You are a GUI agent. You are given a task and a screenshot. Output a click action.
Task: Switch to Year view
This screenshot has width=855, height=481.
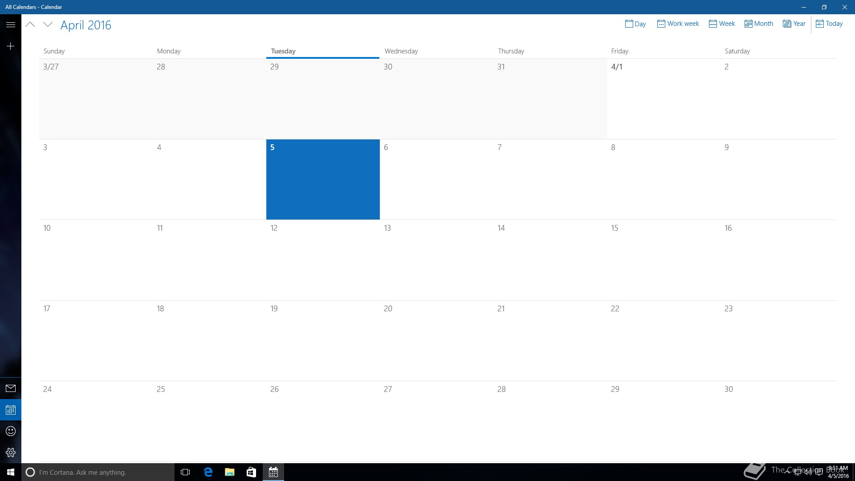794,24
